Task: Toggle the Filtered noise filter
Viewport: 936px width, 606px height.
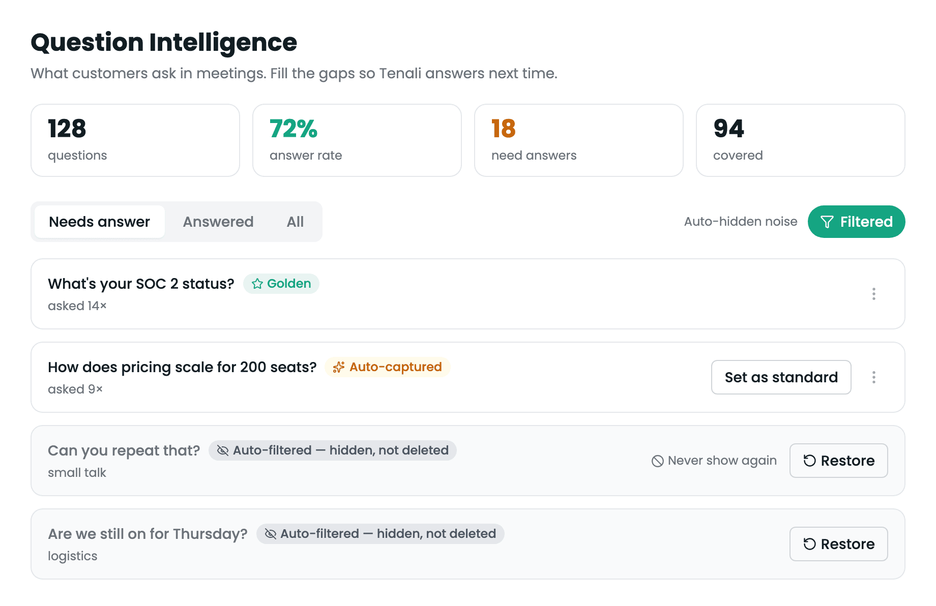Action: pos(856,222)
